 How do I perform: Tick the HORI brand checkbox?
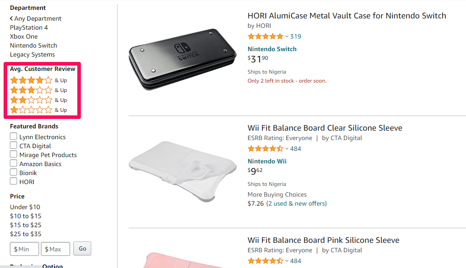tap(13, 181)
